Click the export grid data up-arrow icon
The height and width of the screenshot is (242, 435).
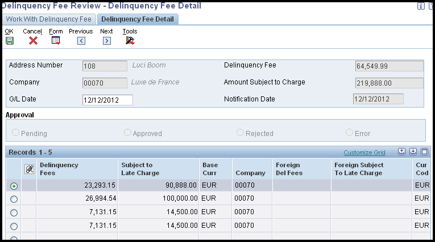point(401,151)
